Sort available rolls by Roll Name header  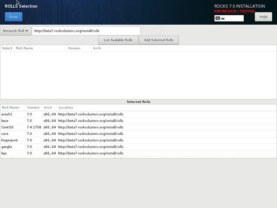point(25,48)
